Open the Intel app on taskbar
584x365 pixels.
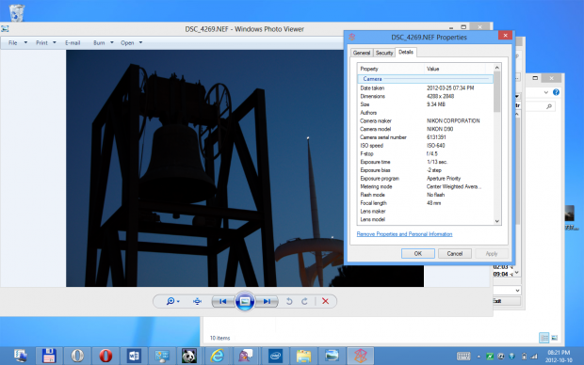click(x=275, y=357)
